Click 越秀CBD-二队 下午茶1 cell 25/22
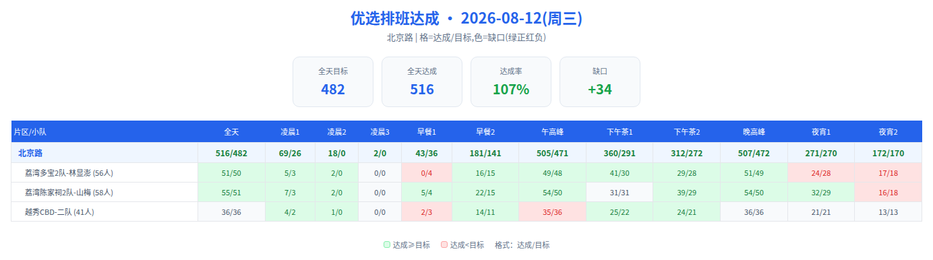The height and width of the screenshot is (260, 933). [620, 212]
